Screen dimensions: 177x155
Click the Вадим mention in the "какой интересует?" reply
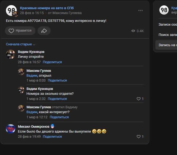click(x=32, y=112)
